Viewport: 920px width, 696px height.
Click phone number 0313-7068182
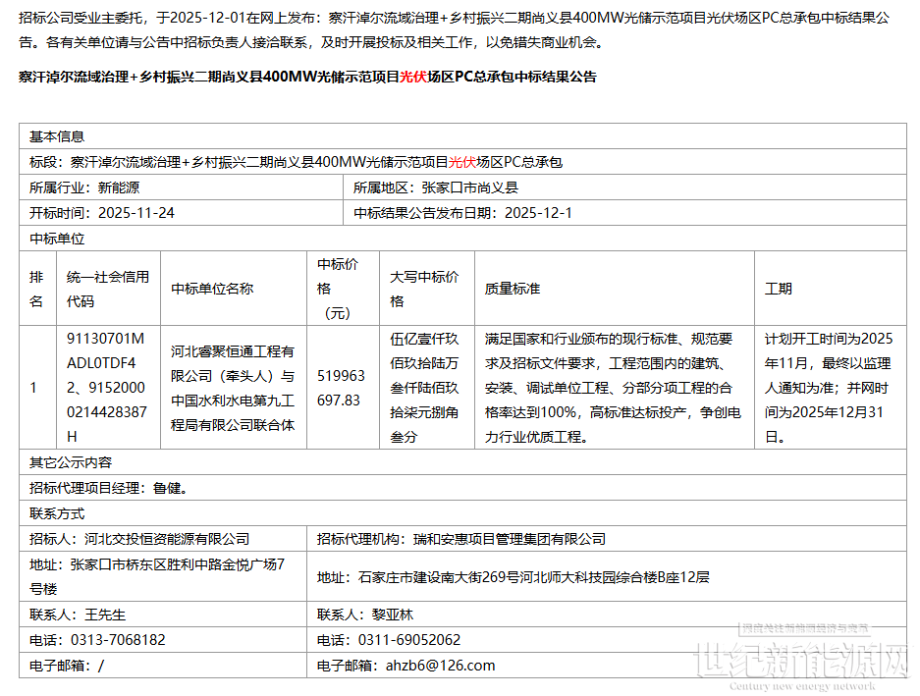tap(118, 639)
